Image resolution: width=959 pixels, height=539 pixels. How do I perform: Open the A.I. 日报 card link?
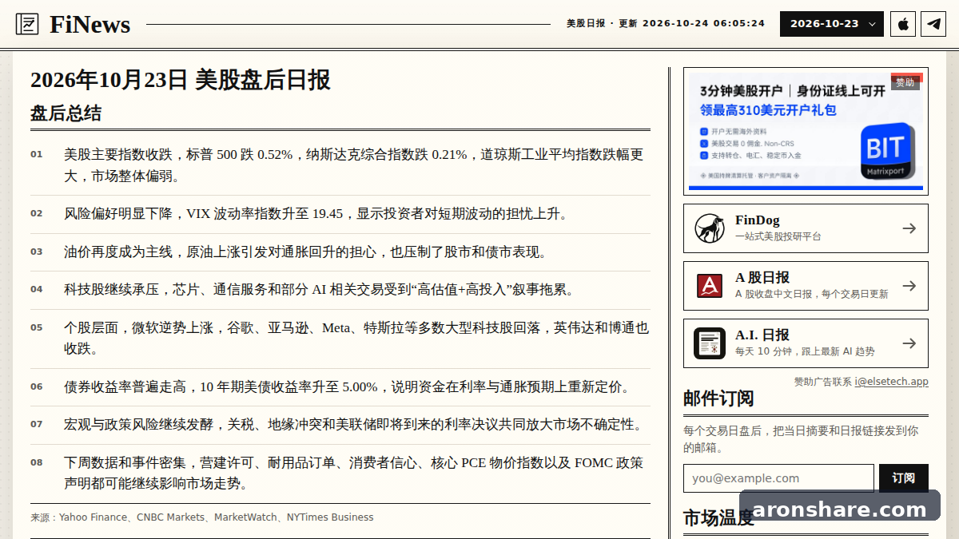(x=806, y=343)
